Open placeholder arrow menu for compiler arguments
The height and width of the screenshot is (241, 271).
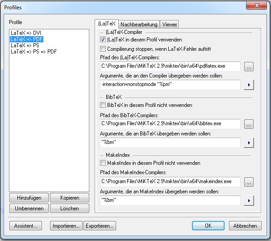249,85
